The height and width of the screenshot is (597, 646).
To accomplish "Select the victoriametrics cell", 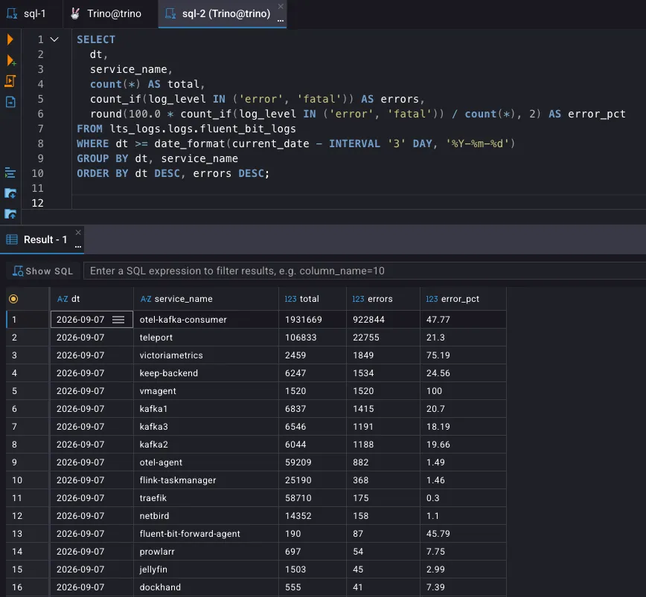I will [206, 355].
